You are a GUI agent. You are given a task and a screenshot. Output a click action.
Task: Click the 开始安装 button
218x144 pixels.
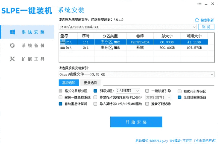(136, 122)
